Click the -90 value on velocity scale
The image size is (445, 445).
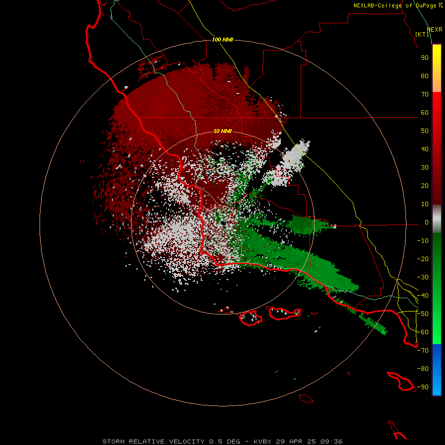(x=423, y=387)
